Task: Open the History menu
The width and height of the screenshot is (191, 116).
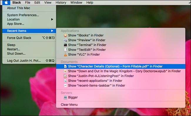Action: [x=61, y=2]
